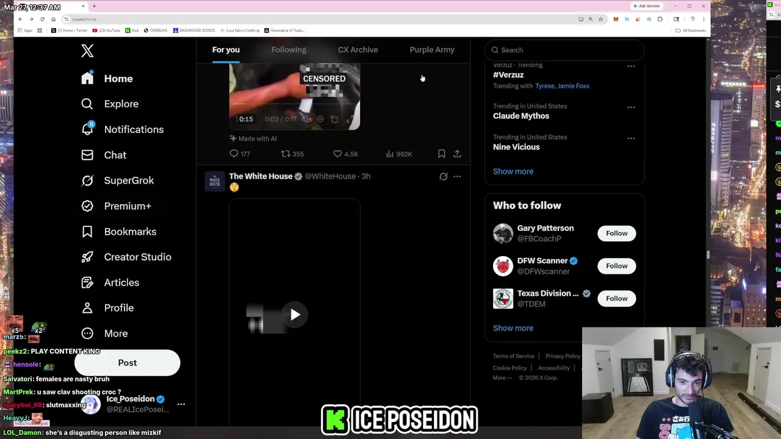Open the Cookie Policy link
The height and width of the screenshot is (439, 781).
pos(509,368)
